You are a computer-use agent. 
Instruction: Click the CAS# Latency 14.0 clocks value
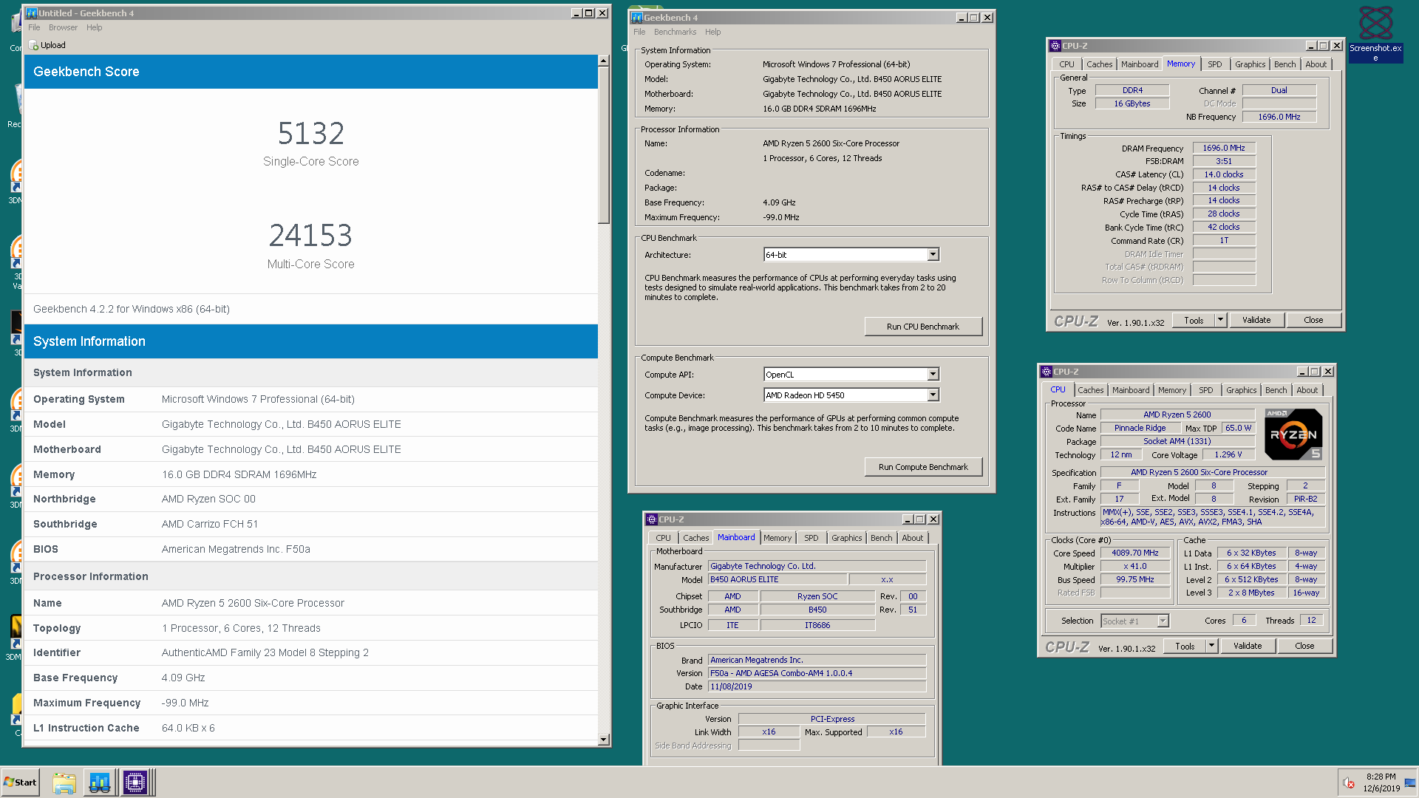click(x=1224, y=174)
